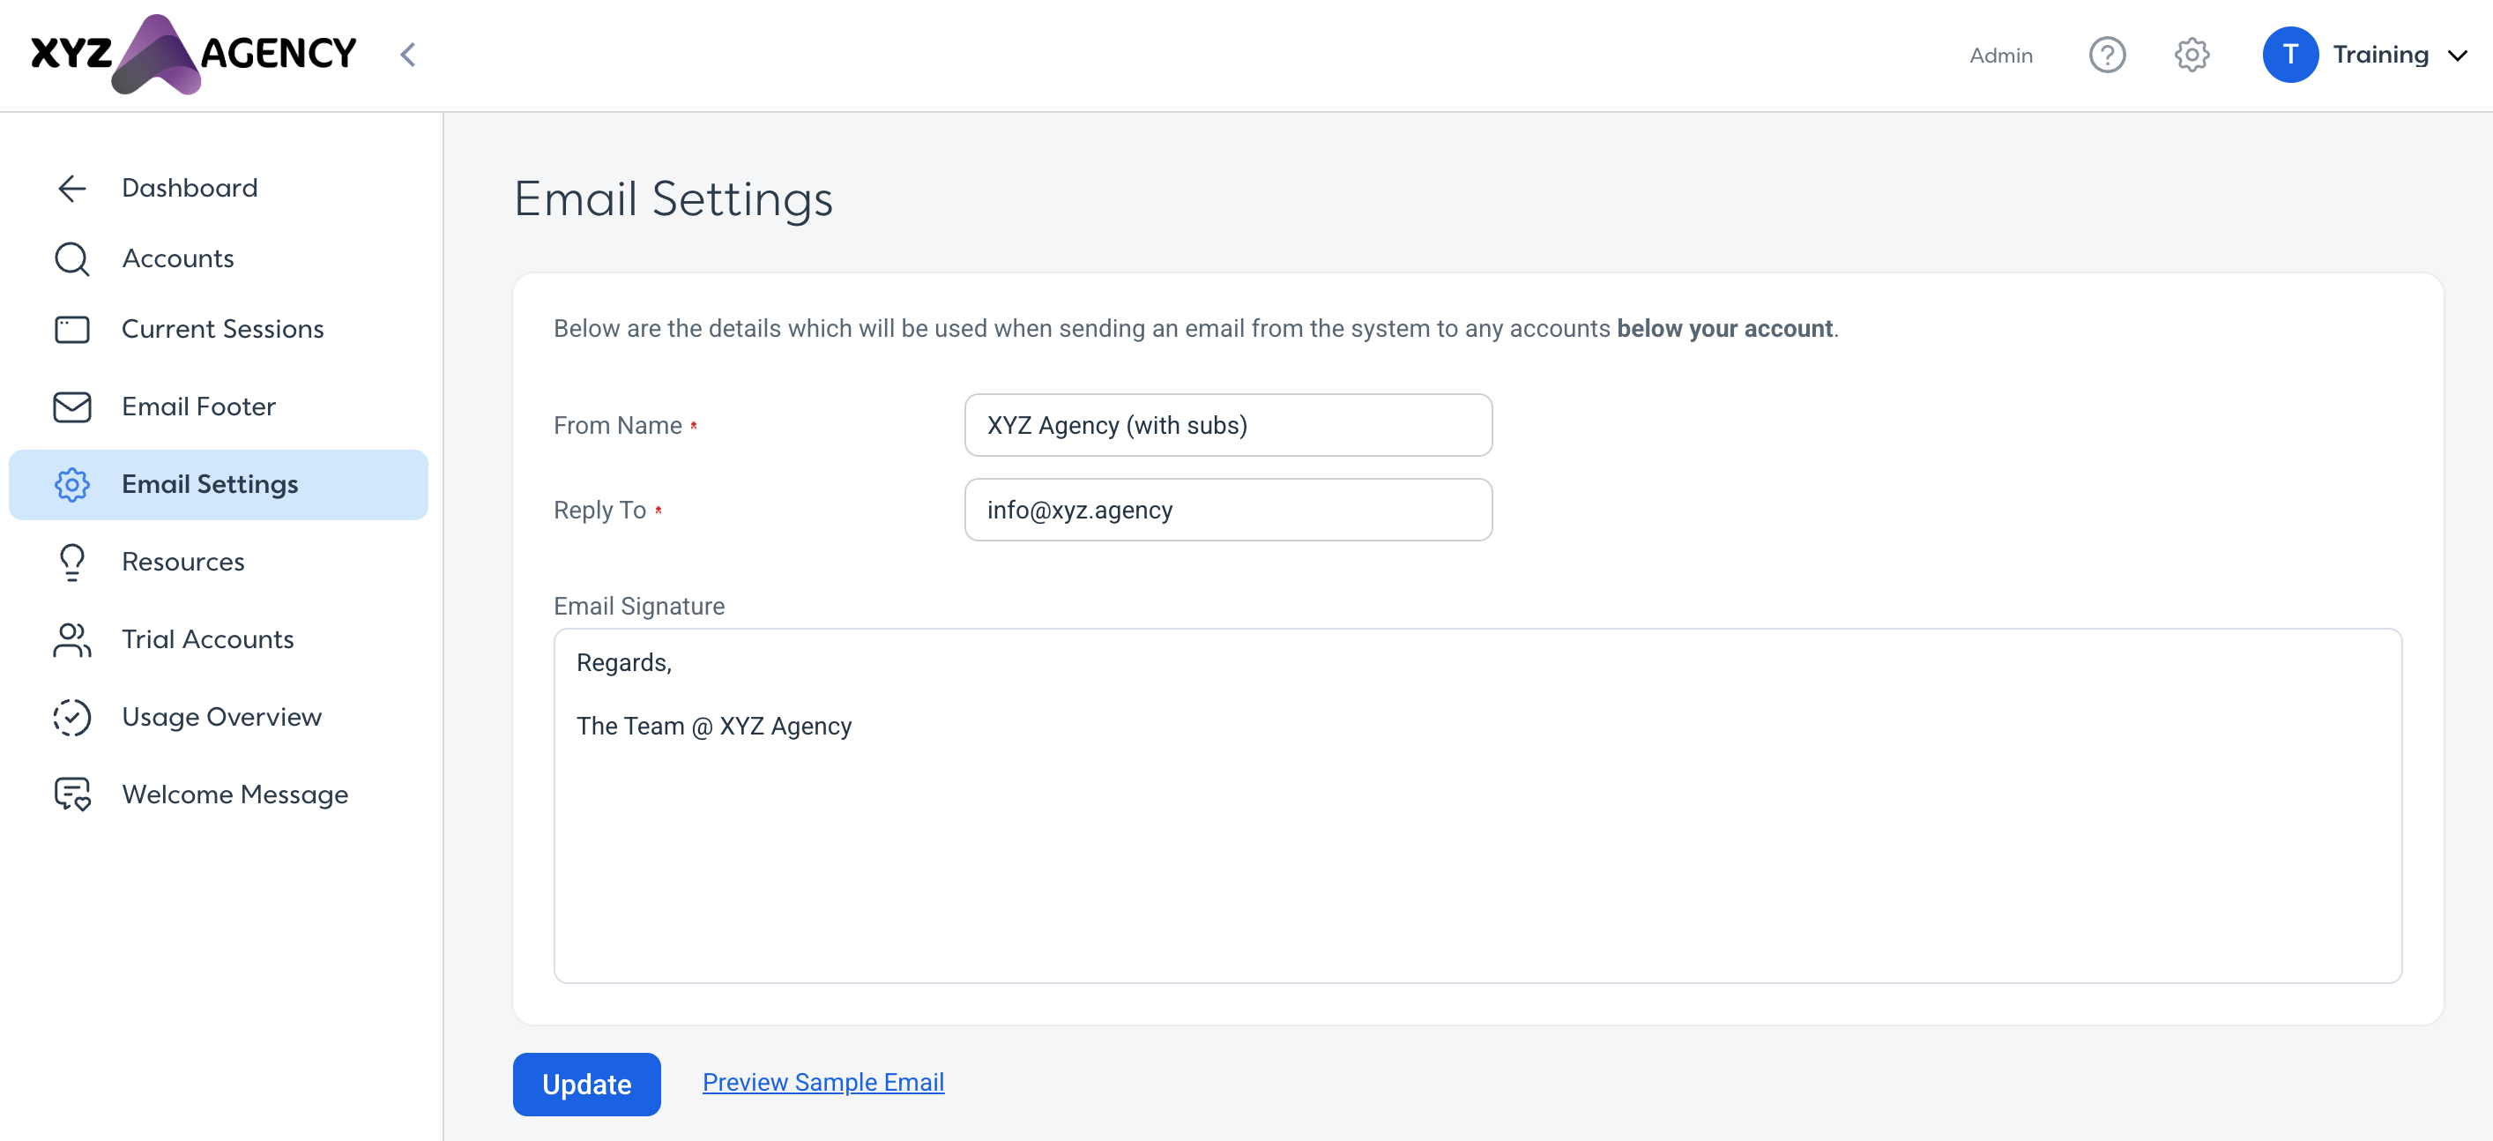Click the blue Update button
The image size is (2493, 1141).
point(586,1084)
